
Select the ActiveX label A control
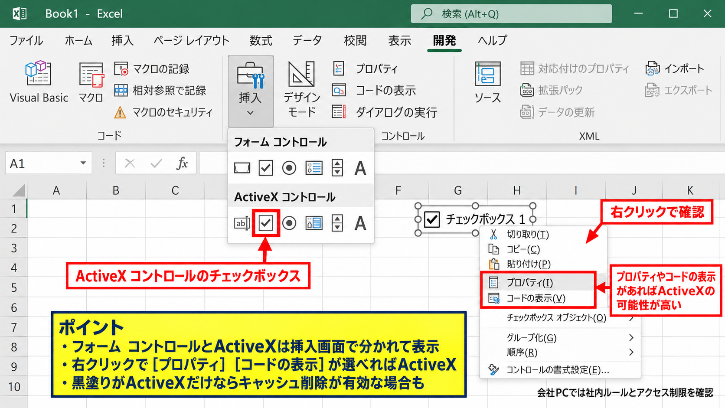360,223
